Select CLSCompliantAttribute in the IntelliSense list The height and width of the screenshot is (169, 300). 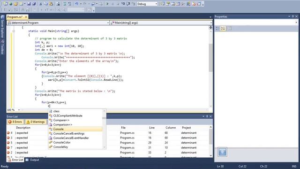[75, 115]
